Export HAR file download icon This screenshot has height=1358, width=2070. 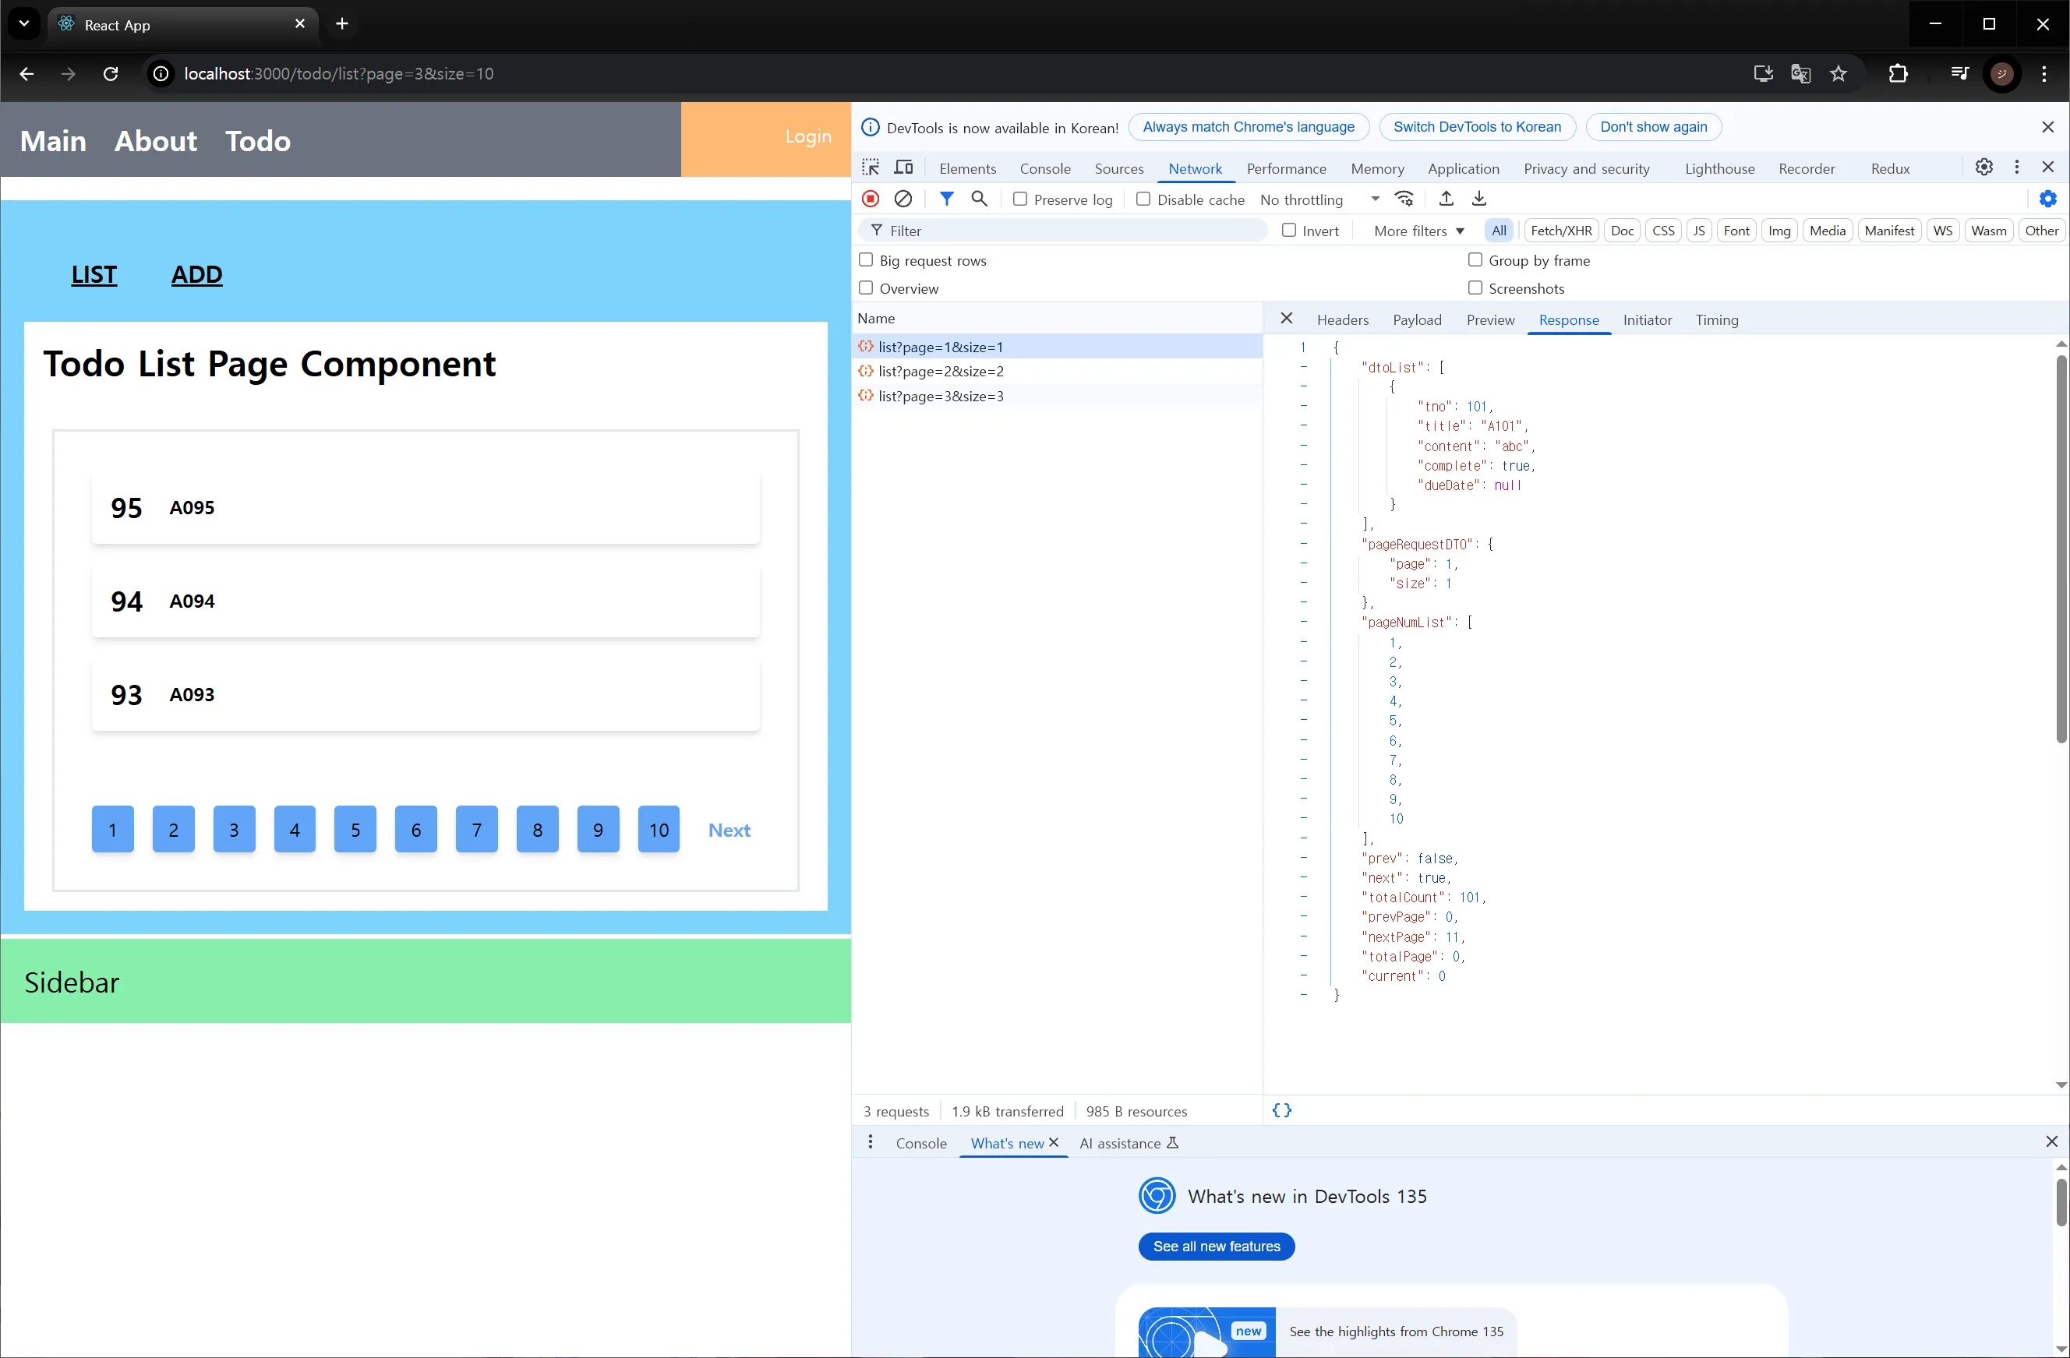pyautogui.click(x=1478, y=199)
